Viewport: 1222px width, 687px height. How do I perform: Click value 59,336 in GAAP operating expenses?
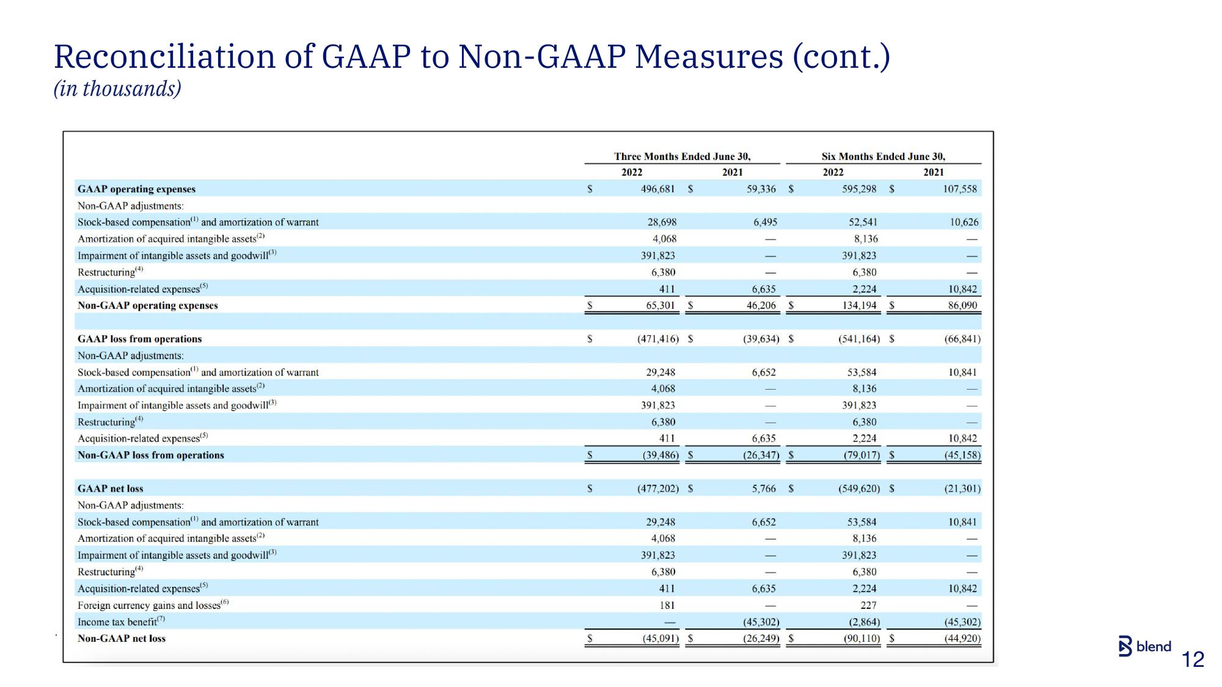tap(761, 189)
